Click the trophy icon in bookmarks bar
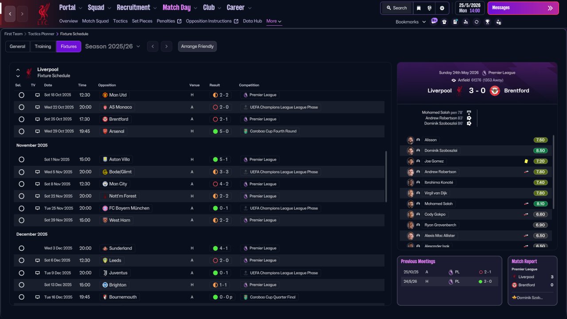567x319 pixels. coord(487,22)
